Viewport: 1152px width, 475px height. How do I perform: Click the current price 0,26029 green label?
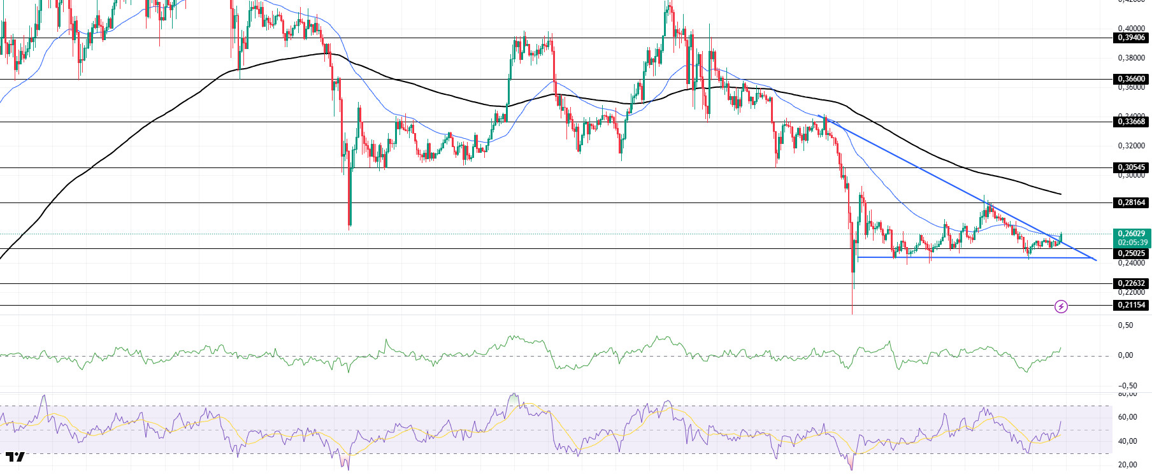[1131, 234]
